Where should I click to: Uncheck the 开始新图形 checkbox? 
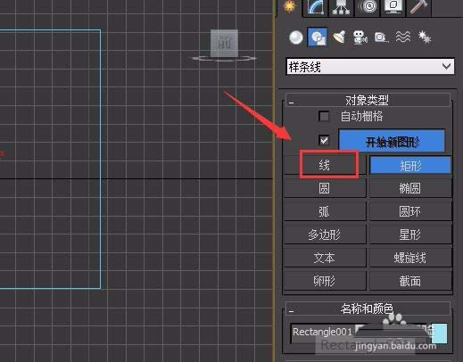324,140
